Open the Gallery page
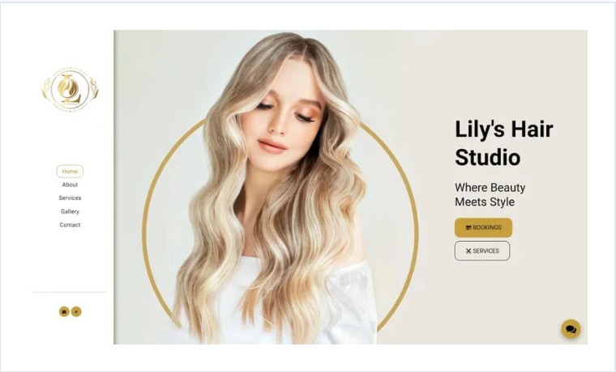This screenshot has height=372, width=616. (x=70, y=211)
